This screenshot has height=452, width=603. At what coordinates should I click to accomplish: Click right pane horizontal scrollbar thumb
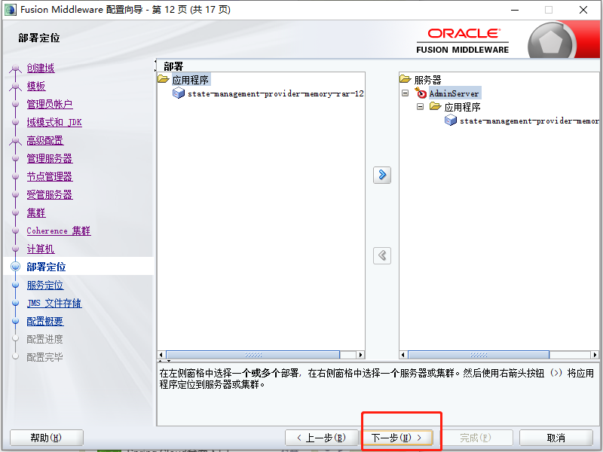coord(479,355)
